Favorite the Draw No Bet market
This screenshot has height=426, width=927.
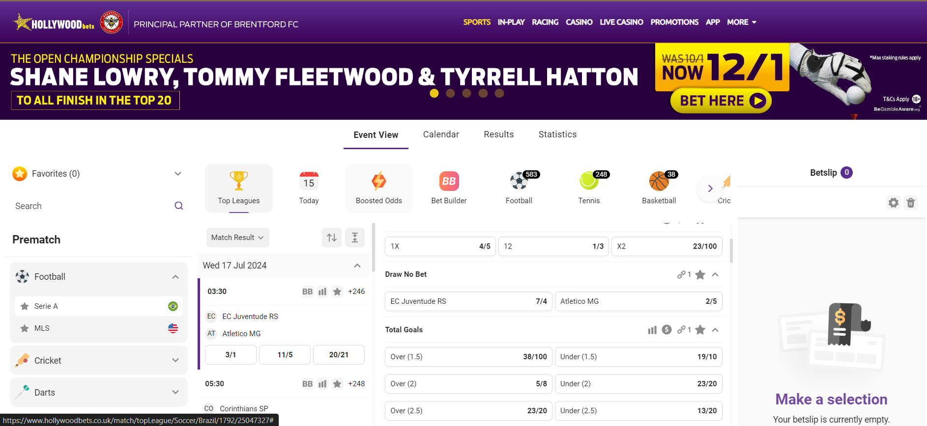point(700,275)
